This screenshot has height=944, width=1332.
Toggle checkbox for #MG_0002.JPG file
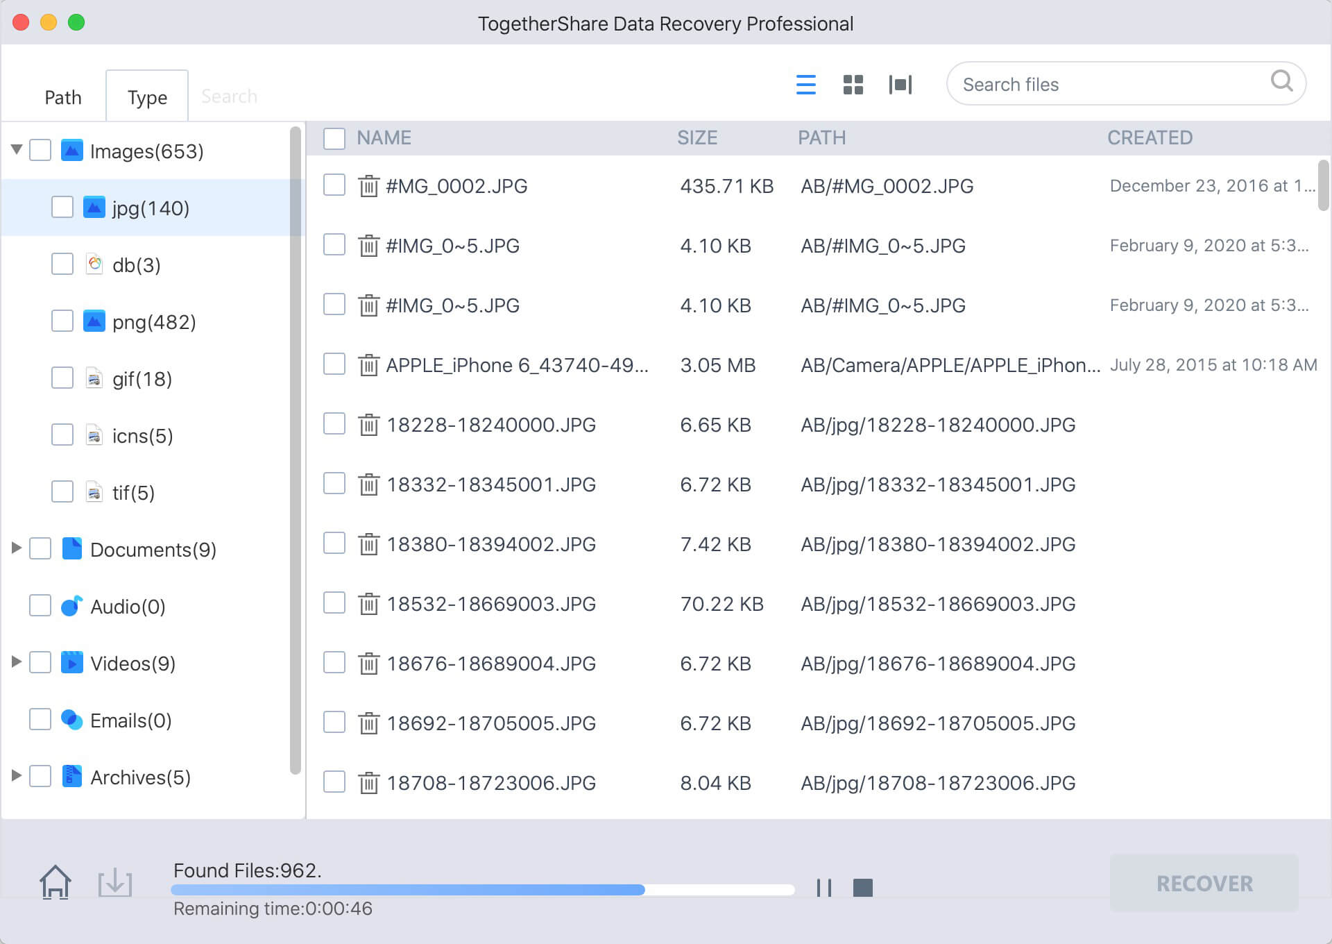point(336,186)
